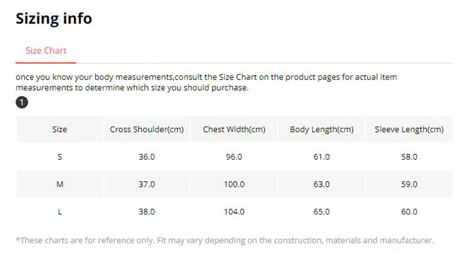Click the 100.0 chest width cell

coord(234,184)
